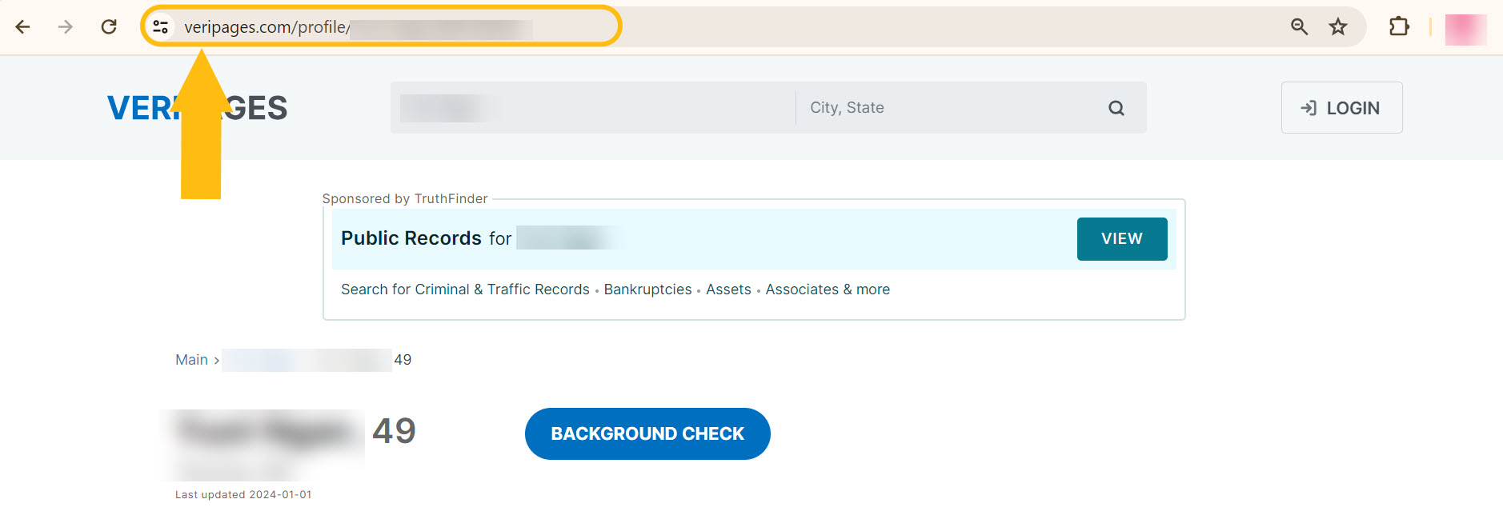Screen dimensions: 1503x519
Task: Bookmark this page with the star icon
Action: tap(1338, 27)
